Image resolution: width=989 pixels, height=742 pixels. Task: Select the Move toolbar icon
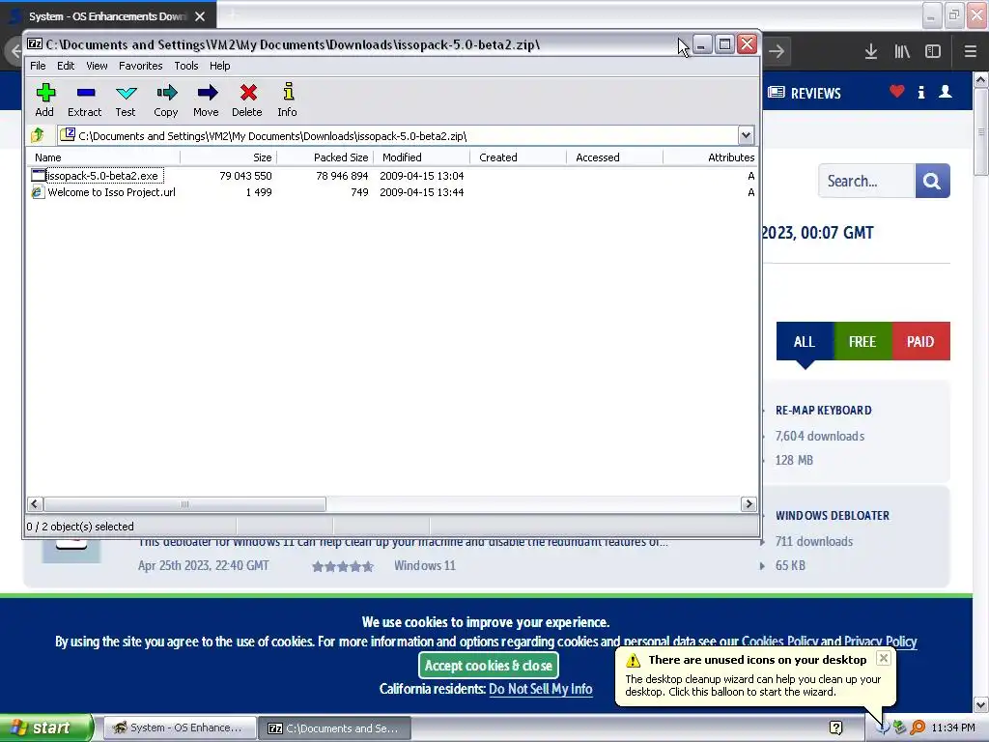207,94
